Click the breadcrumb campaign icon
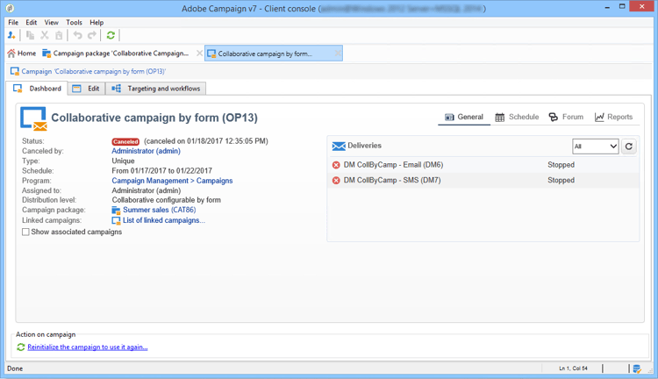This screenshot has width=658, height=379. coord(15,71)
